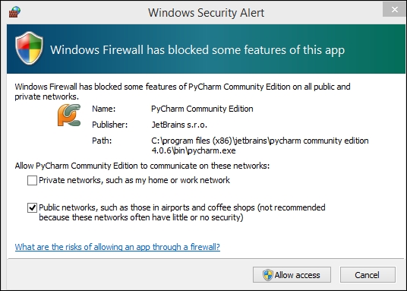Click the shield icon on Allow access
Image resolution: width=407 pixels, height=291 pixels.
[267, 275]
